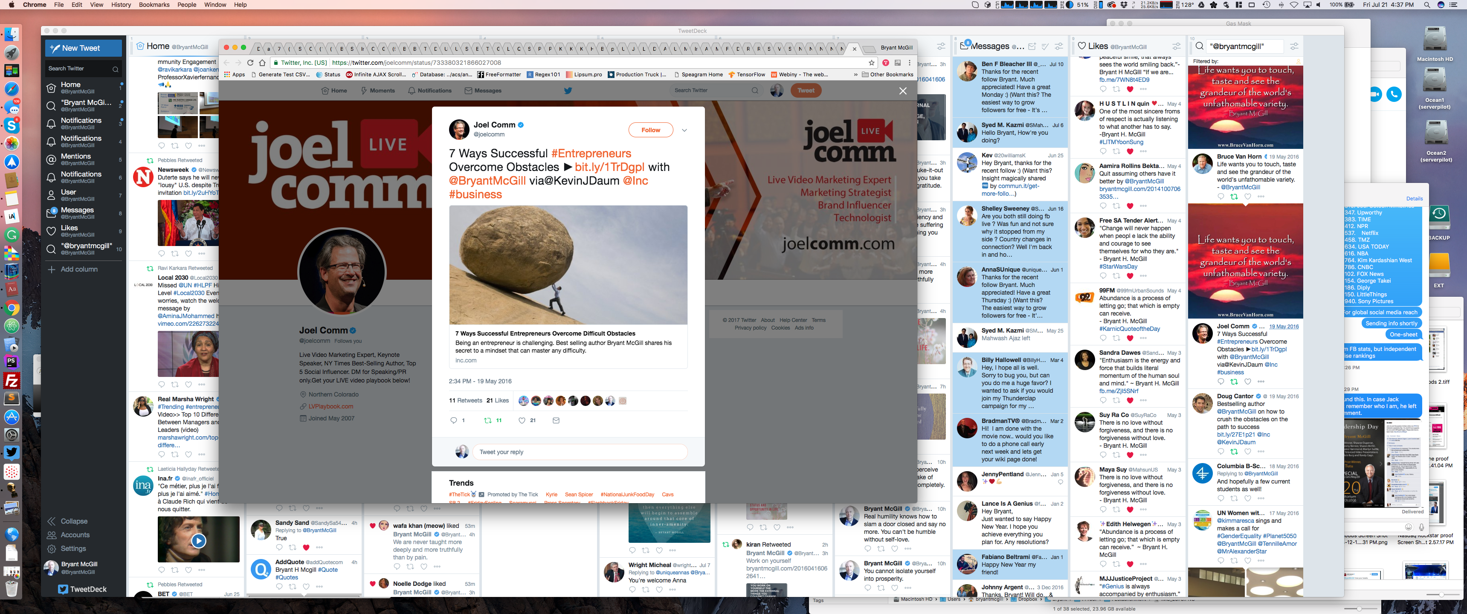This screenshot has width=1467, height=614.
Task: Like the Bruce Van Horn tweet
Action: point(1247,197)
